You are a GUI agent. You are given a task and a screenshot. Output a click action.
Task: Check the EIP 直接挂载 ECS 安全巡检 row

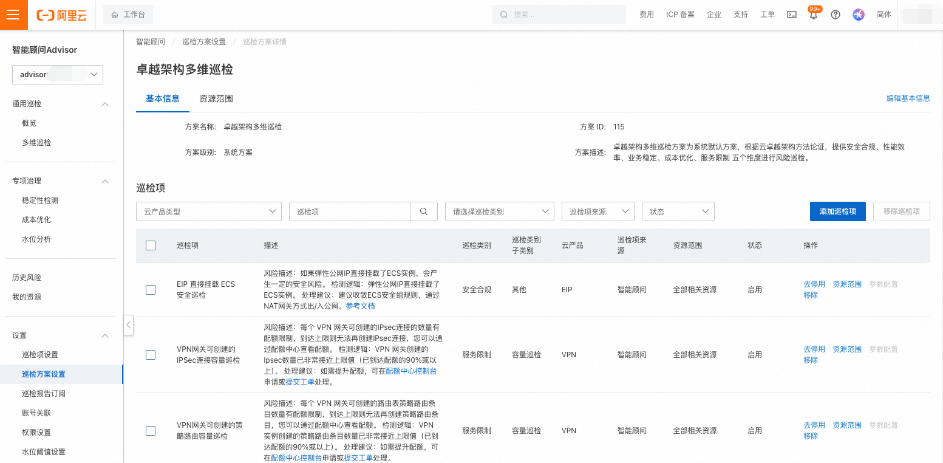(x=151, y=290)
